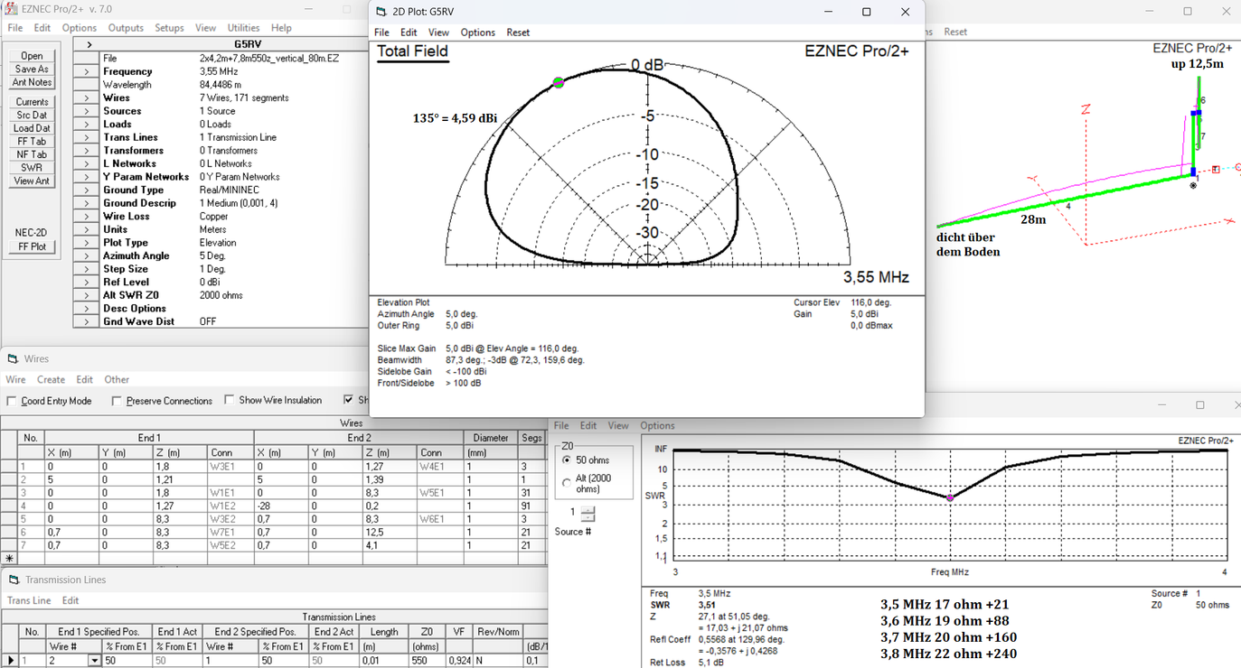Open the Frequency setting via its arrow button
Image resolution: width=1241 pixels, height=668 pixels.
tap(87, 71)
